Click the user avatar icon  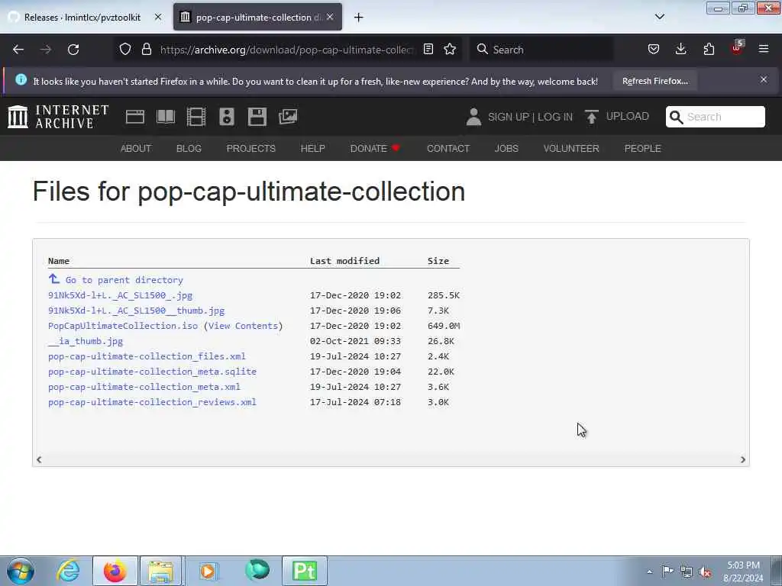[x=473, y=117]
